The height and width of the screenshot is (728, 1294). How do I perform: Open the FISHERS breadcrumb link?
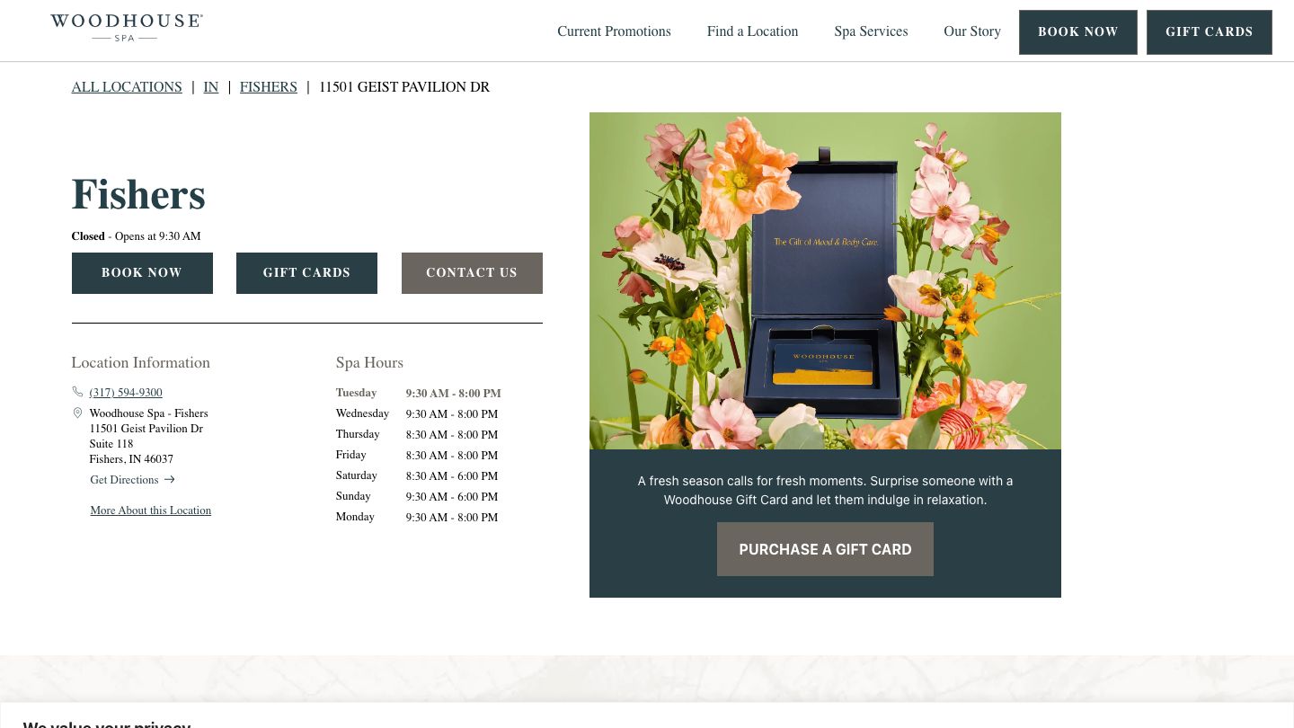pos(268,87)
